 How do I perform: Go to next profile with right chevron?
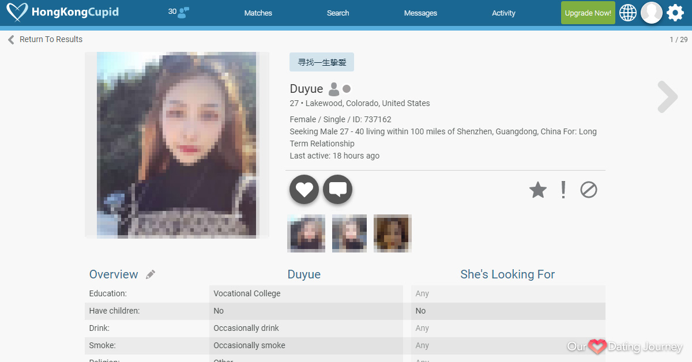click(667, 97)
